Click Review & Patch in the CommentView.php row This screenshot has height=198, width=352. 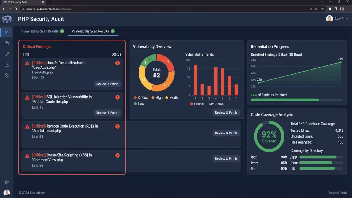pos(226,159)
